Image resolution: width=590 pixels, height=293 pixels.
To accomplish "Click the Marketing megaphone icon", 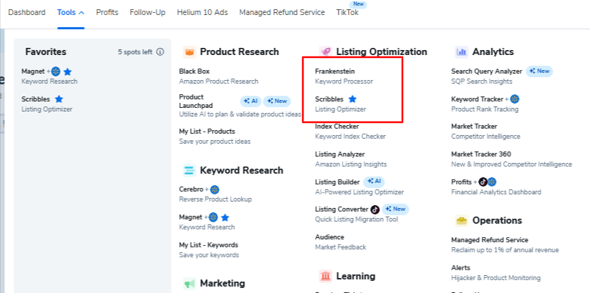I will 190,283.
